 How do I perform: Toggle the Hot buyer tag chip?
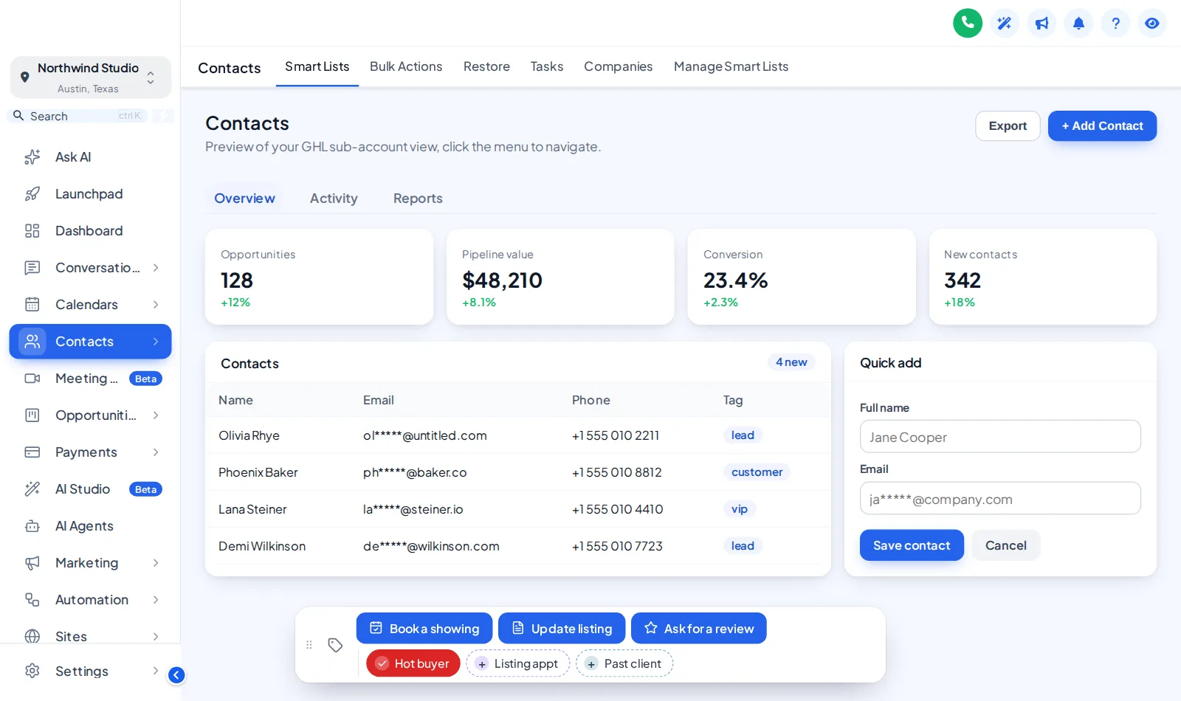coord(413,663)
